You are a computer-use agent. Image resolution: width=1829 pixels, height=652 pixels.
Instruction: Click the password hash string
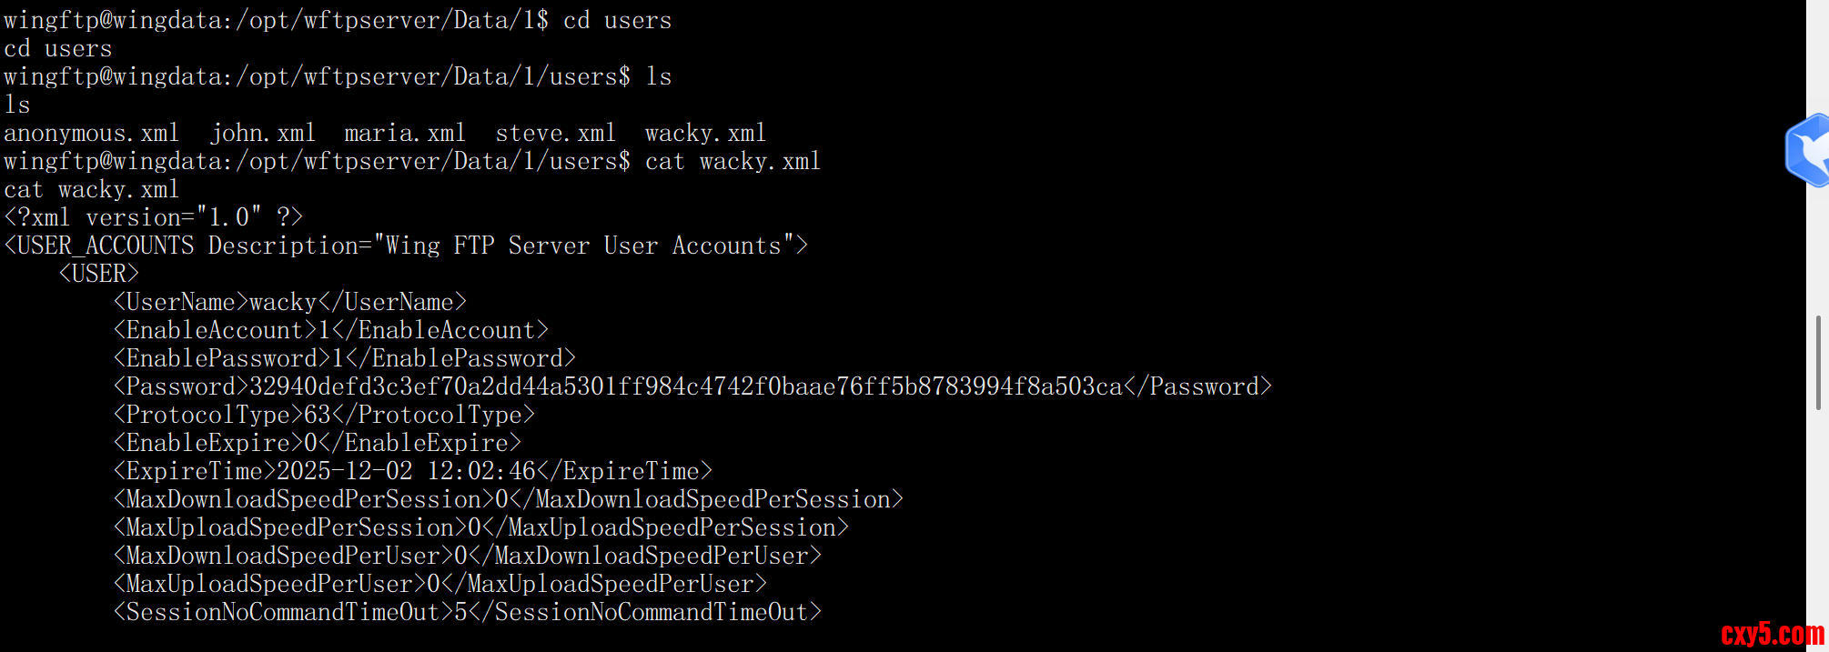pyautogui.click(x=686, y=387)
